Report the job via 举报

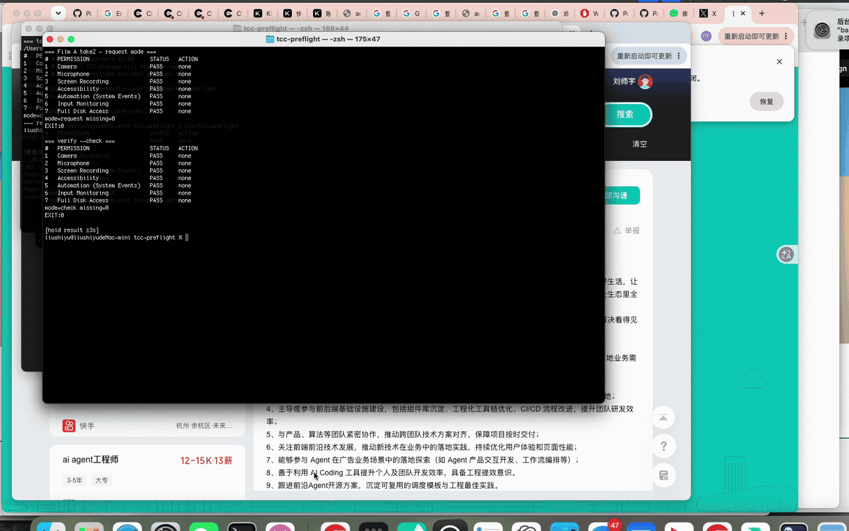[627, 230]
